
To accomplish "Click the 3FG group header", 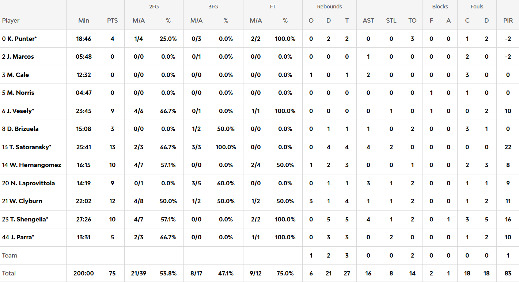I will pos(213,7).
